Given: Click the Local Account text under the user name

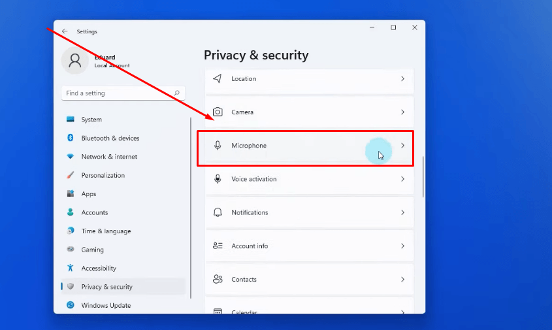Looking at the screenshot, I should tap(112, 65).
